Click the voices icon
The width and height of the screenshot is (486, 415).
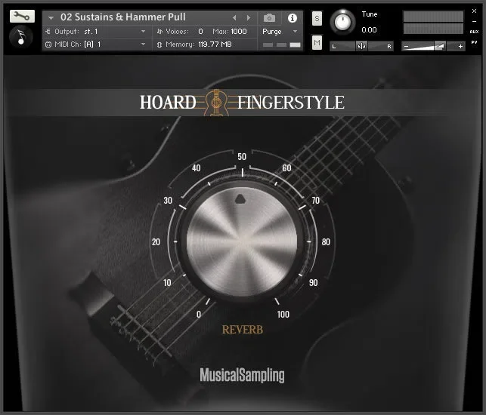point(159,31)
